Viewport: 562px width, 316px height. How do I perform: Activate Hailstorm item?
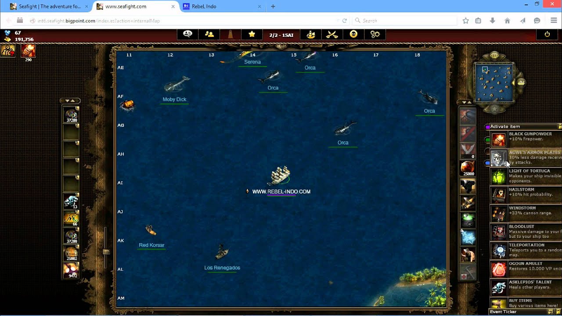(526, 195)
